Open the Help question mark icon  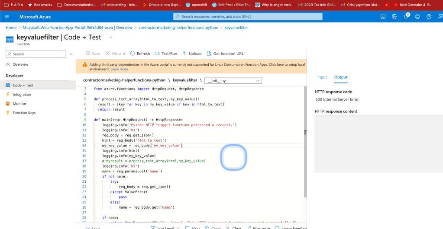429,17
